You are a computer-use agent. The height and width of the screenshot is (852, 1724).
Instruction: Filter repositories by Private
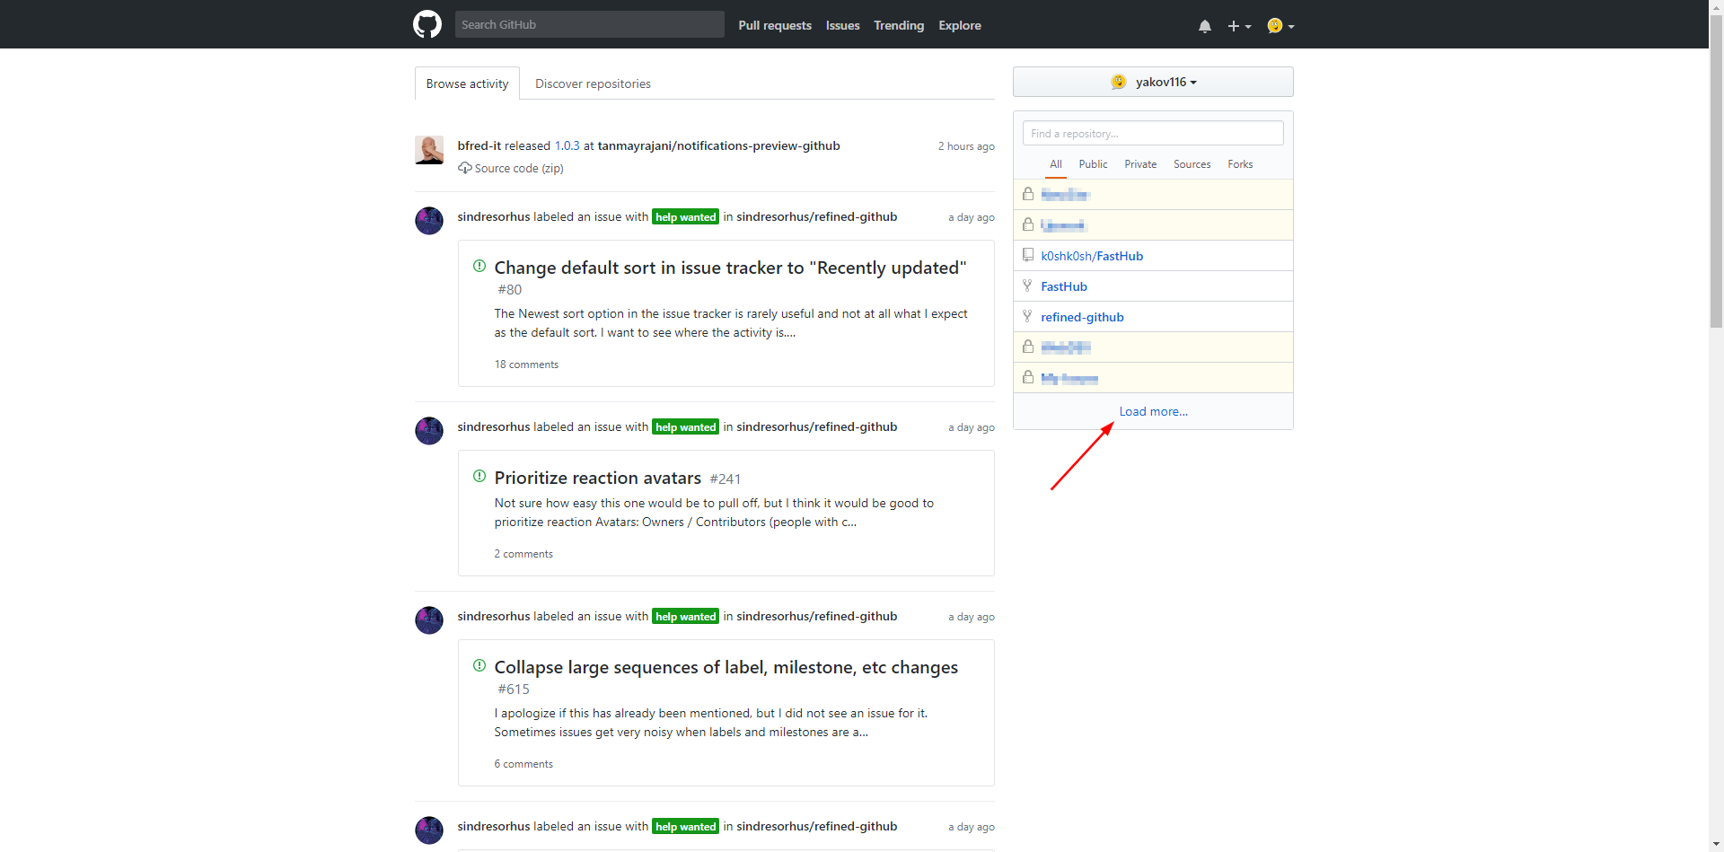(1139, 163)
